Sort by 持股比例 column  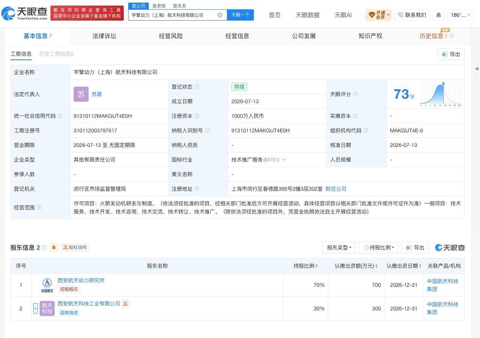(316, 266)
